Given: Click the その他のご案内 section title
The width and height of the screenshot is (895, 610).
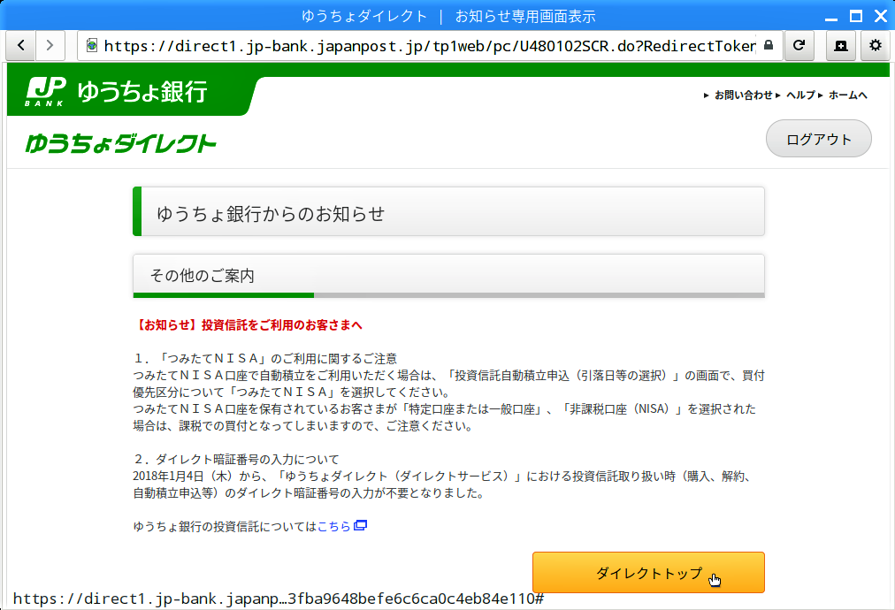Looking at the screenshot, I should pos(202,276).
